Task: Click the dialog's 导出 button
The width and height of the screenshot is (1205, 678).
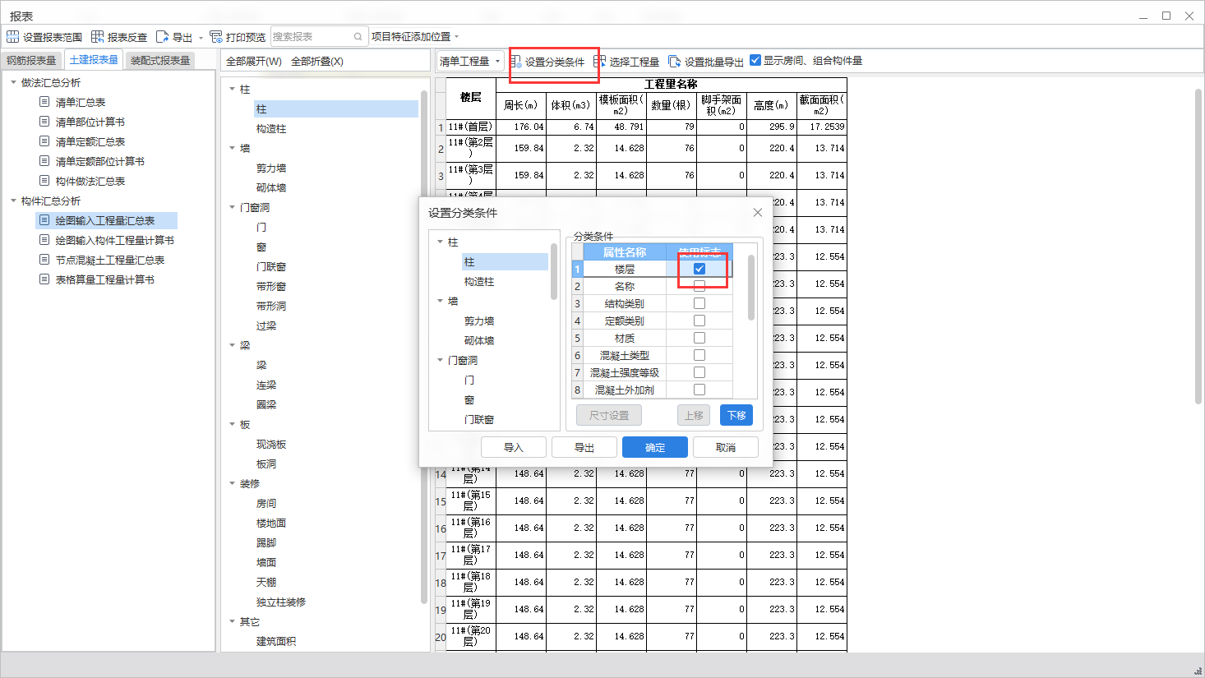Action: [584, 447]
